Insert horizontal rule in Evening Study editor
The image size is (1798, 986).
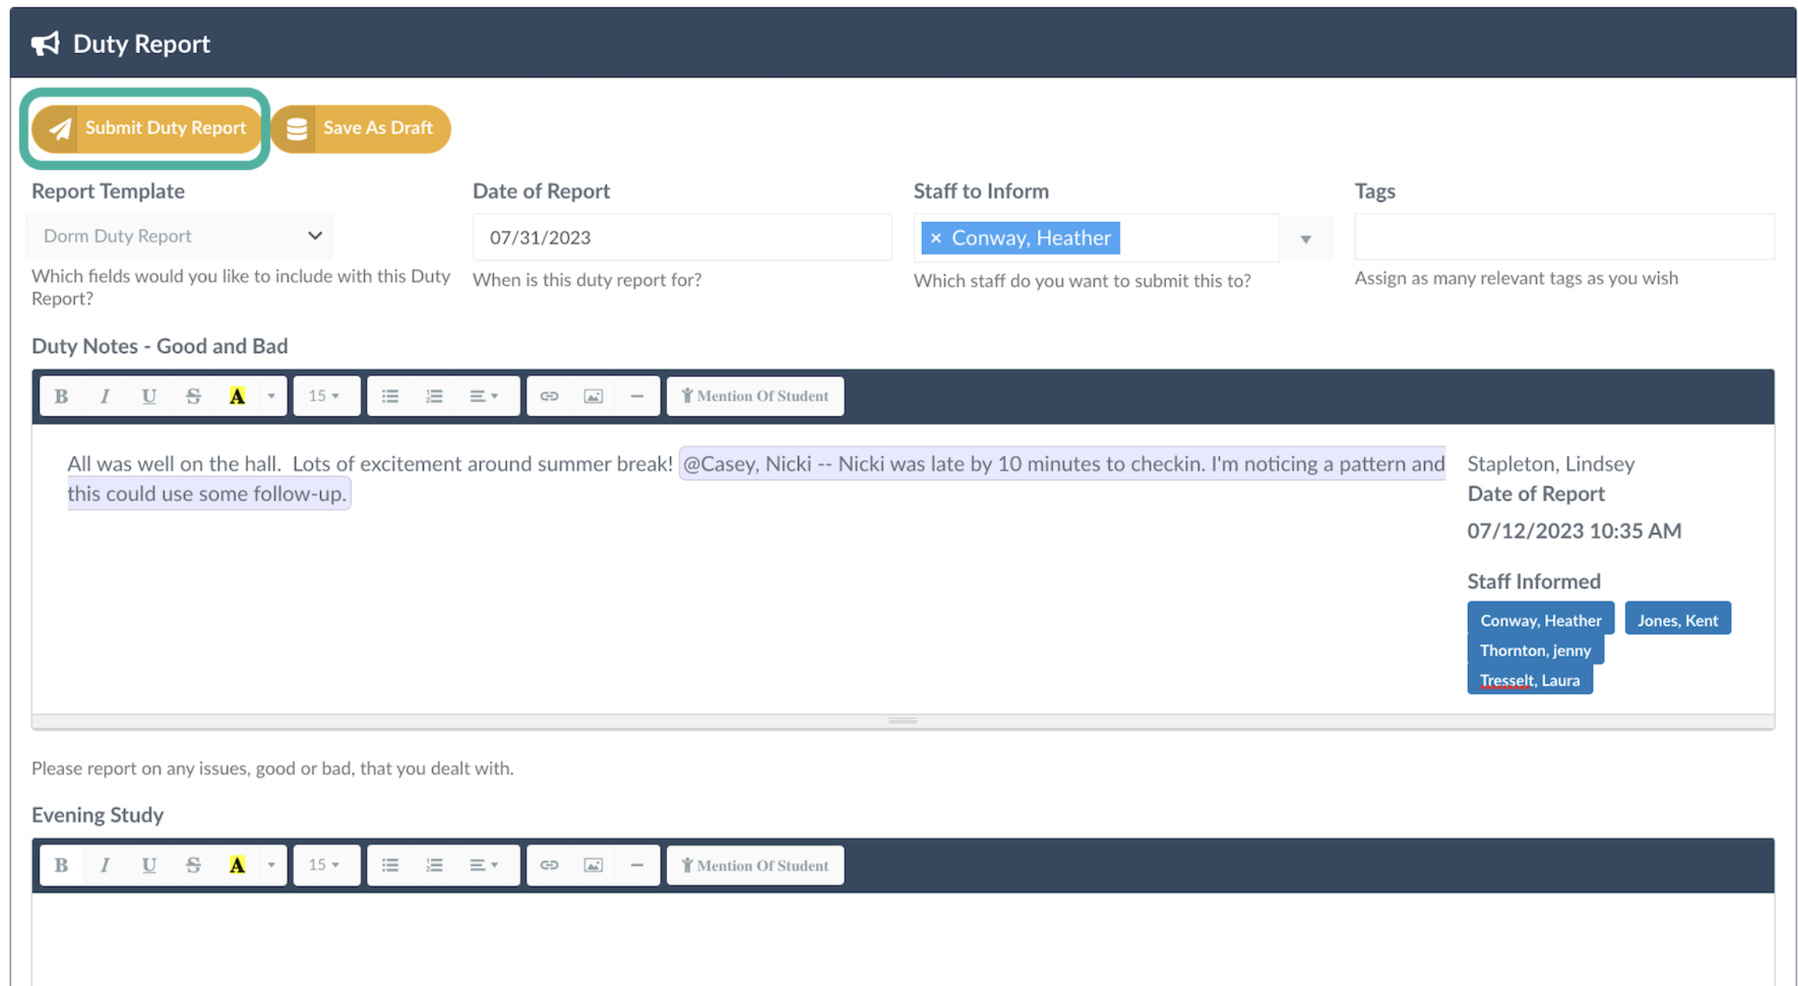point(637,865)
